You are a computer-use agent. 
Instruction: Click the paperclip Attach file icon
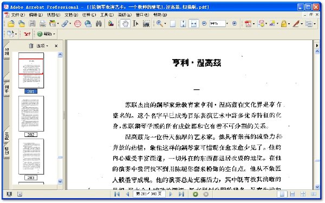click(x=65, y=24)
